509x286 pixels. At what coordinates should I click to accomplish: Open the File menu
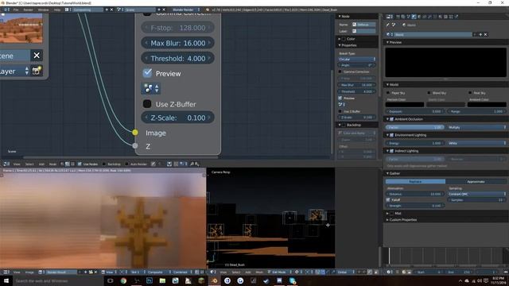(16, 10)
